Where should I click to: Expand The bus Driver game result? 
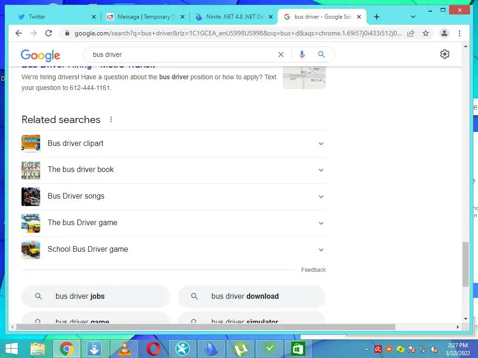pos(321,223)
